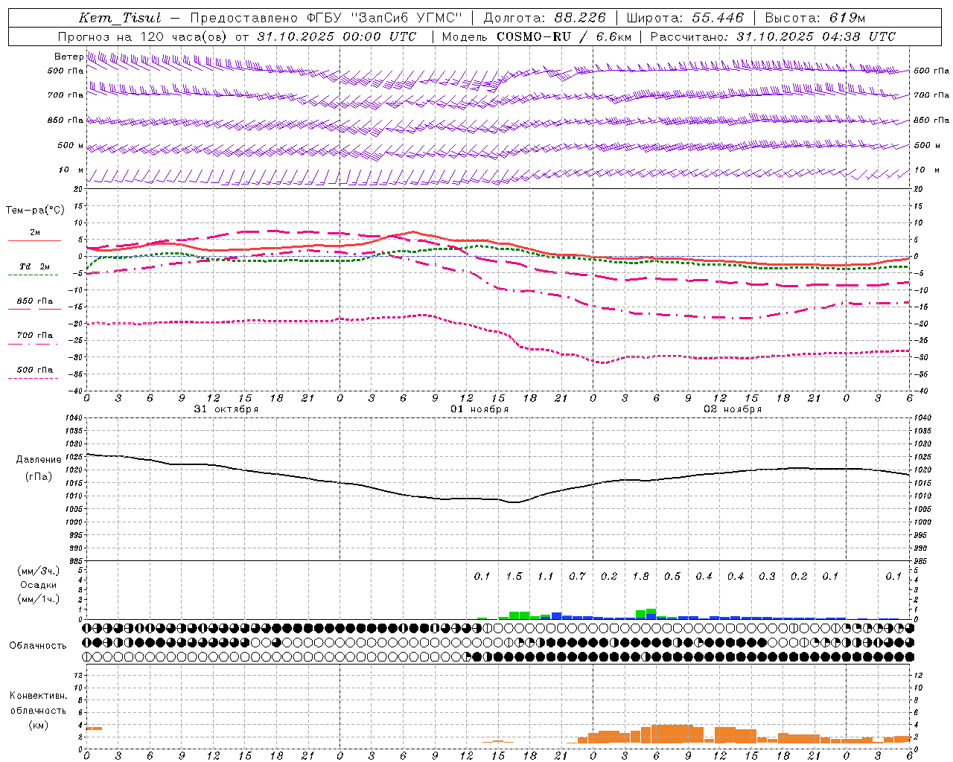Click the precipitation value "0.3"
953x762 pixels.
pos(767,576)
